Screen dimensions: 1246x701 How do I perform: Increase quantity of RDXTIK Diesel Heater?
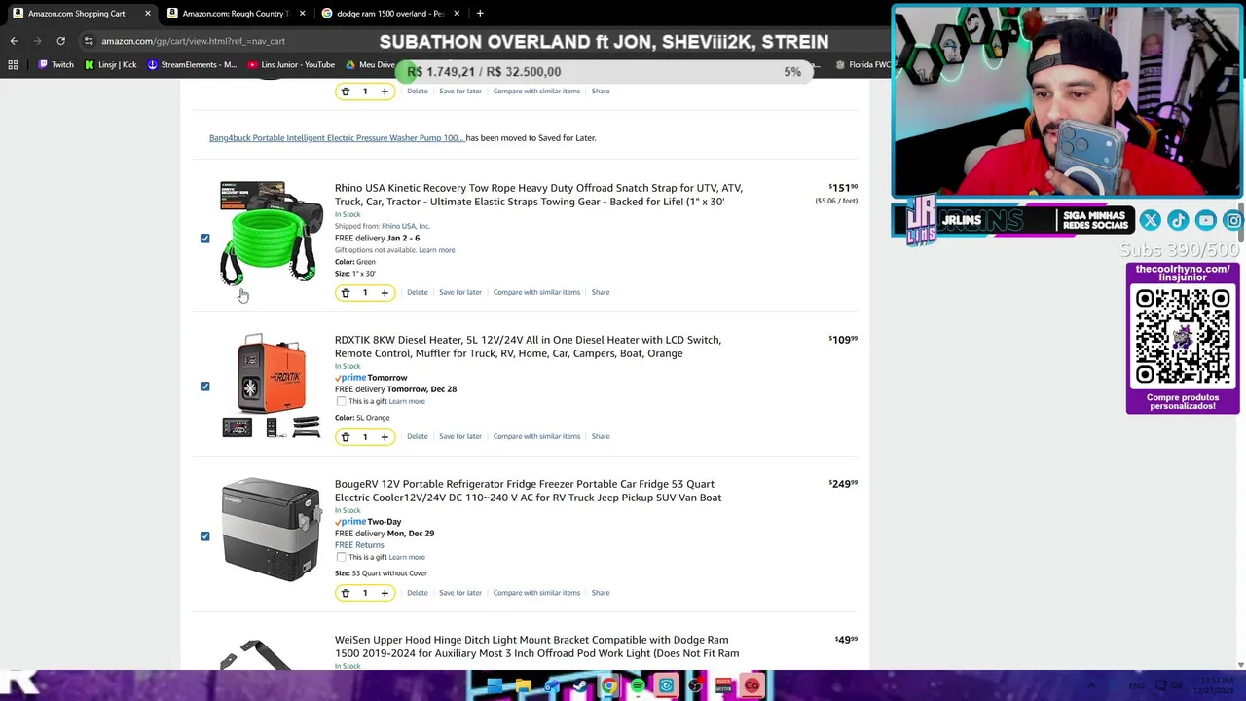coord(385,437)
